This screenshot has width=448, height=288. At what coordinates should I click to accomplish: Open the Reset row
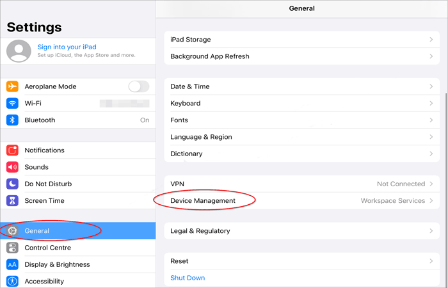click(x=302, y=261)
